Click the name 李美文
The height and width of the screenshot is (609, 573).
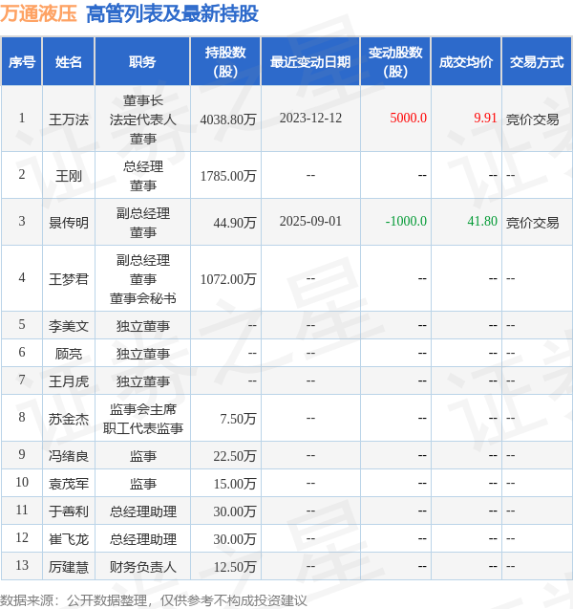point(69,325)
